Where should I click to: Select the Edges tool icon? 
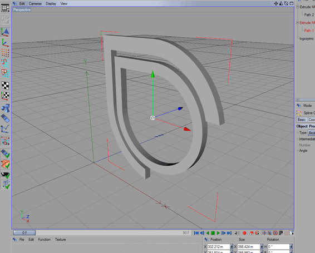point(5,63)
